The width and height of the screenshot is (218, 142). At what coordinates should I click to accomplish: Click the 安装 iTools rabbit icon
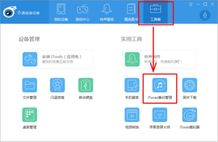[30, 59]
